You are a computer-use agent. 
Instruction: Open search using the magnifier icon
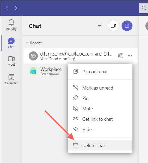pyautogui.click(x=144, y=8)
